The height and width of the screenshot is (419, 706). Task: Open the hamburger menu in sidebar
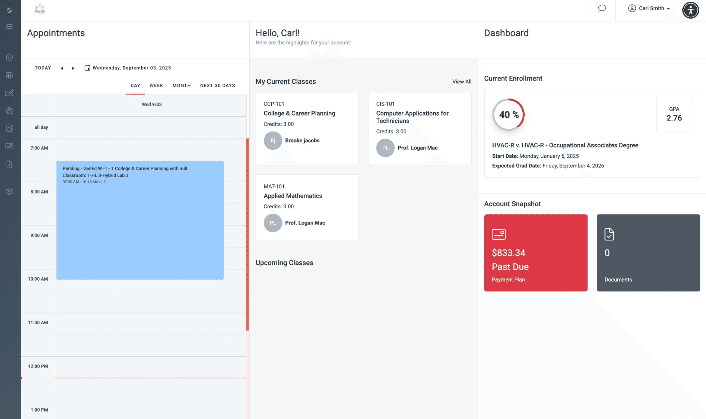coord(9,27)
